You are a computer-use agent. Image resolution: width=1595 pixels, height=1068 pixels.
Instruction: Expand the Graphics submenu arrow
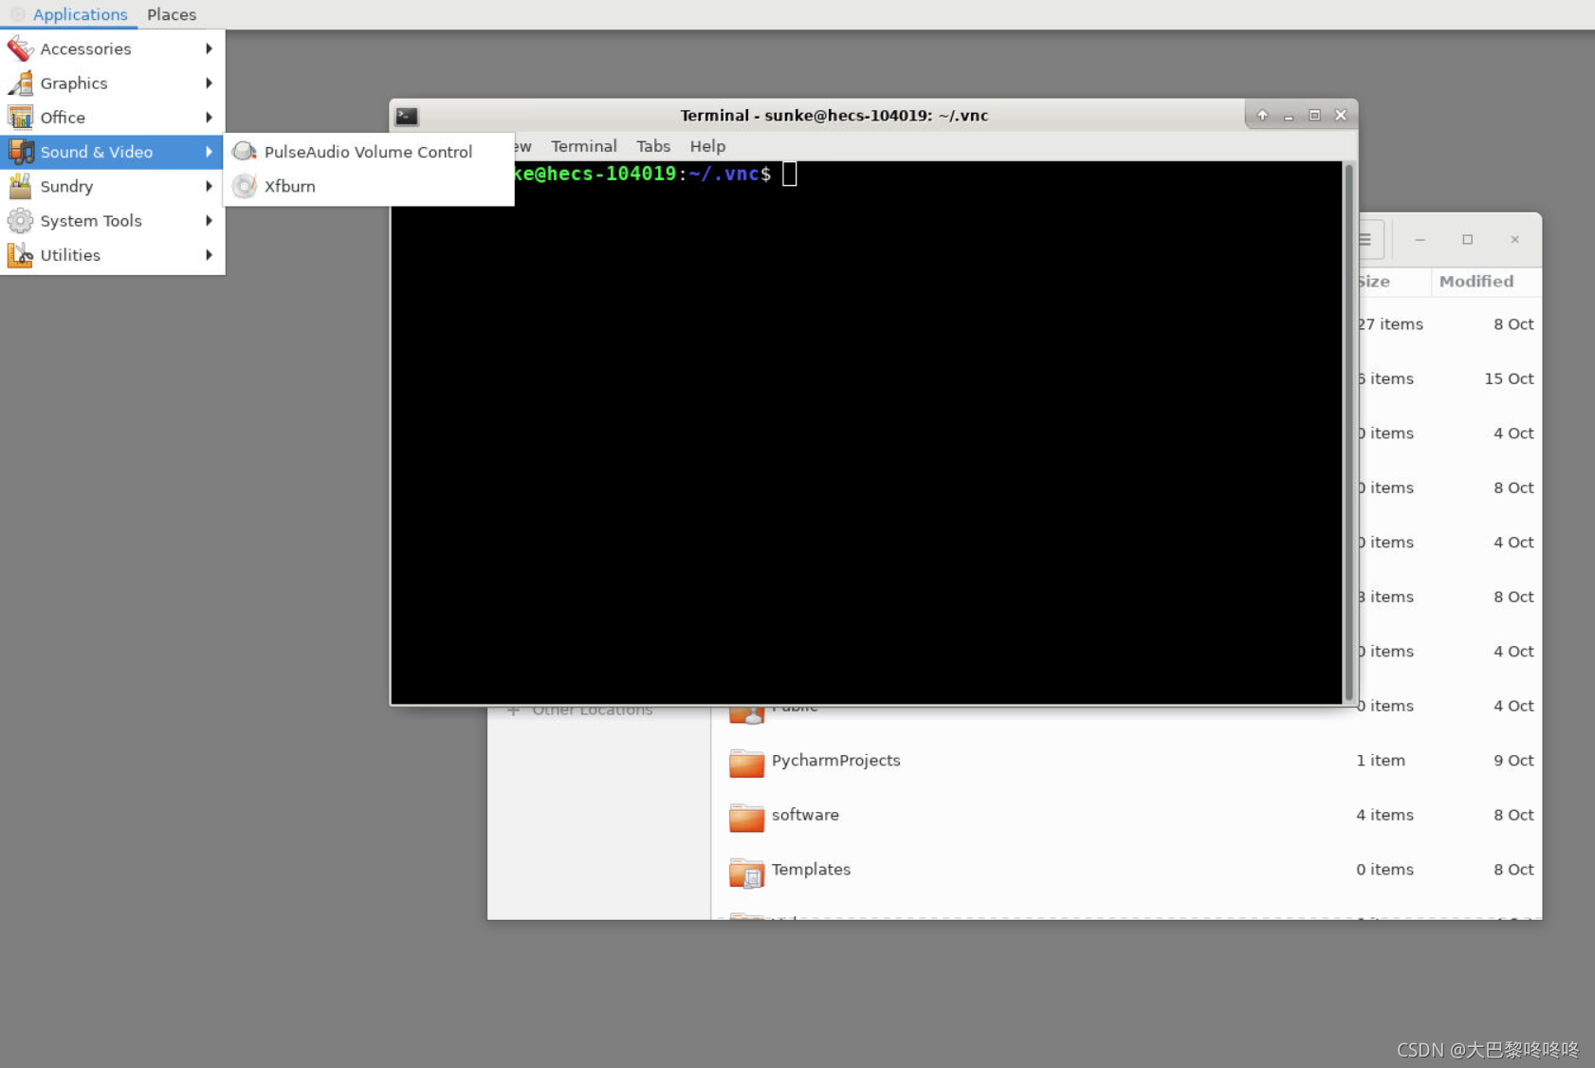click(209, 83)
